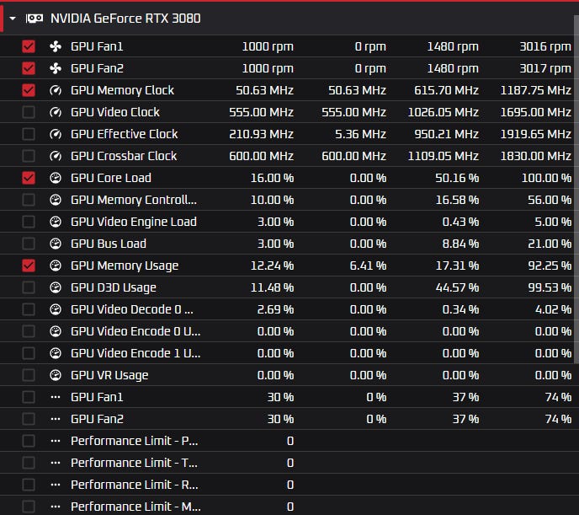
Task: Tick the GPU Memory Controller checkbox
Action: (29, 200)
